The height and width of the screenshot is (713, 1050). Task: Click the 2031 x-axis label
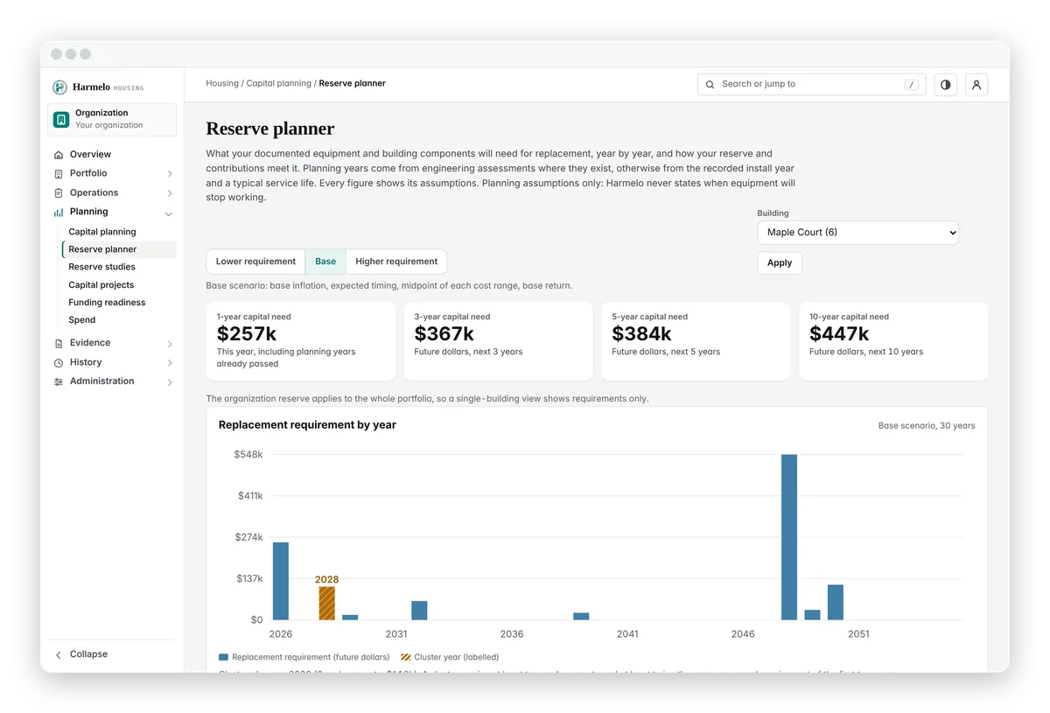[396, 634]
